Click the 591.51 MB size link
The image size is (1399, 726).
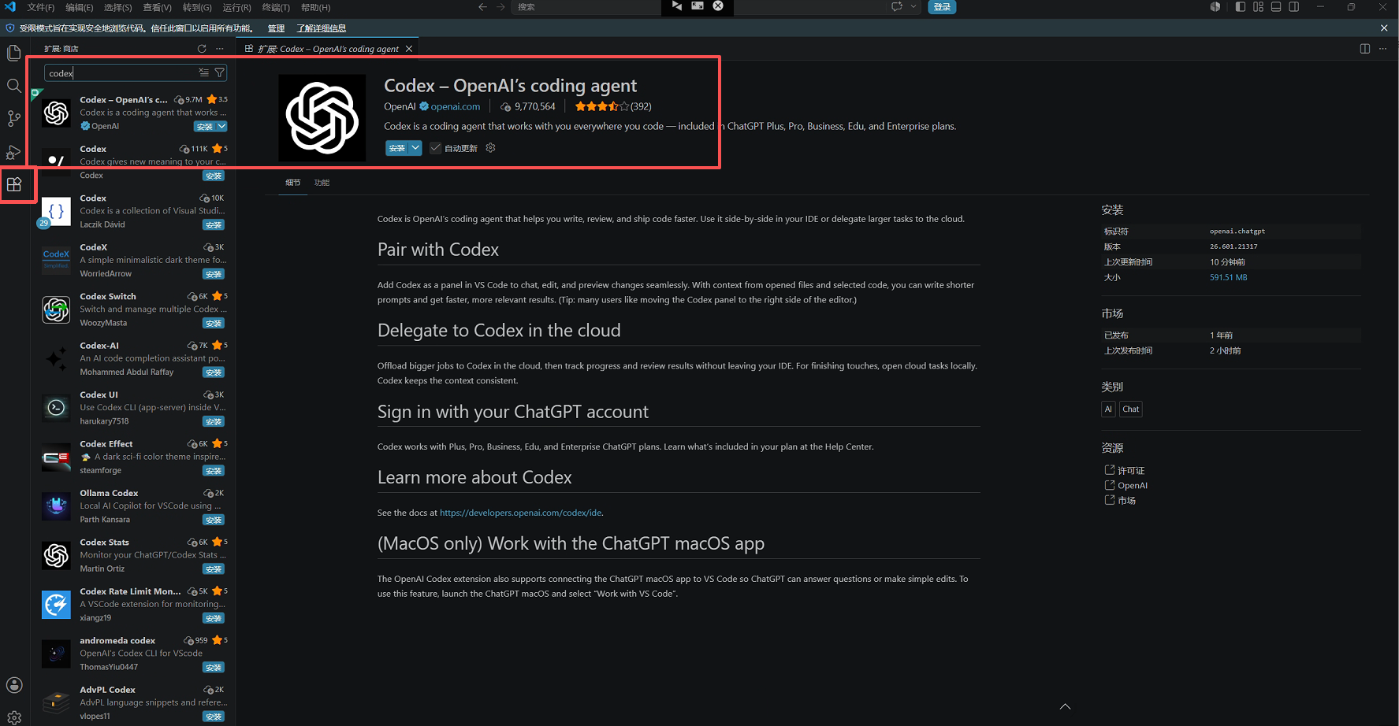click(1228, 277)
